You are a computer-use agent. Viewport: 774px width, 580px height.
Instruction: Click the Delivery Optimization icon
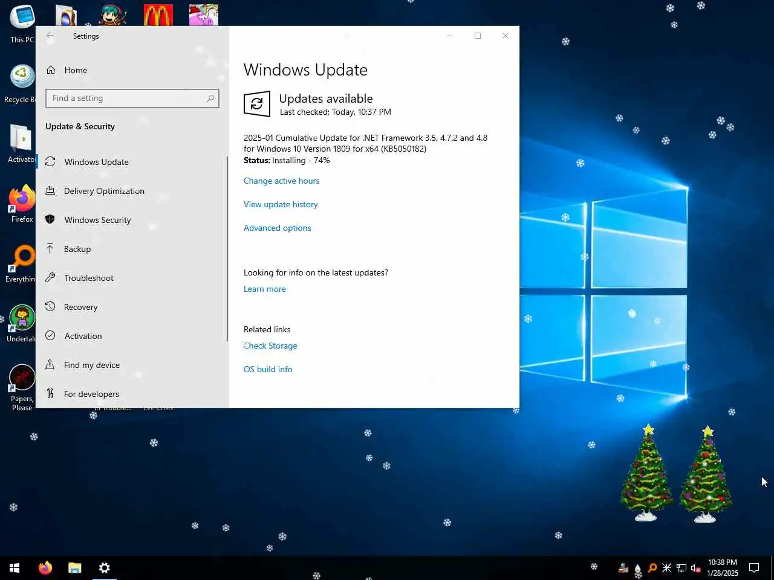[51, 191]
